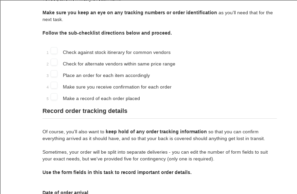The image size is (297, 194).
Task: Click the divider line under the tracking details heading
Action: [x=160, y=119]
